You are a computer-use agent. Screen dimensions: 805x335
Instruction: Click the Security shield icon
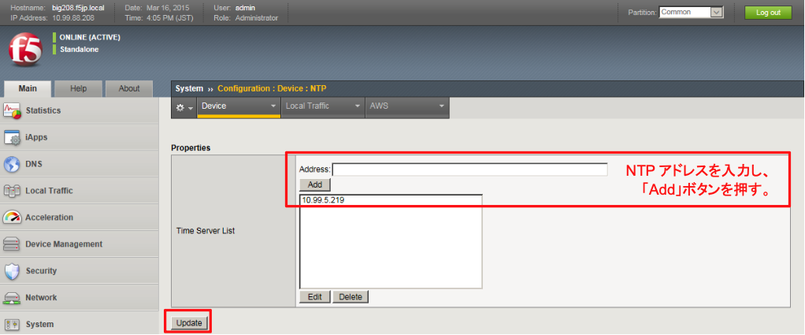13,271
